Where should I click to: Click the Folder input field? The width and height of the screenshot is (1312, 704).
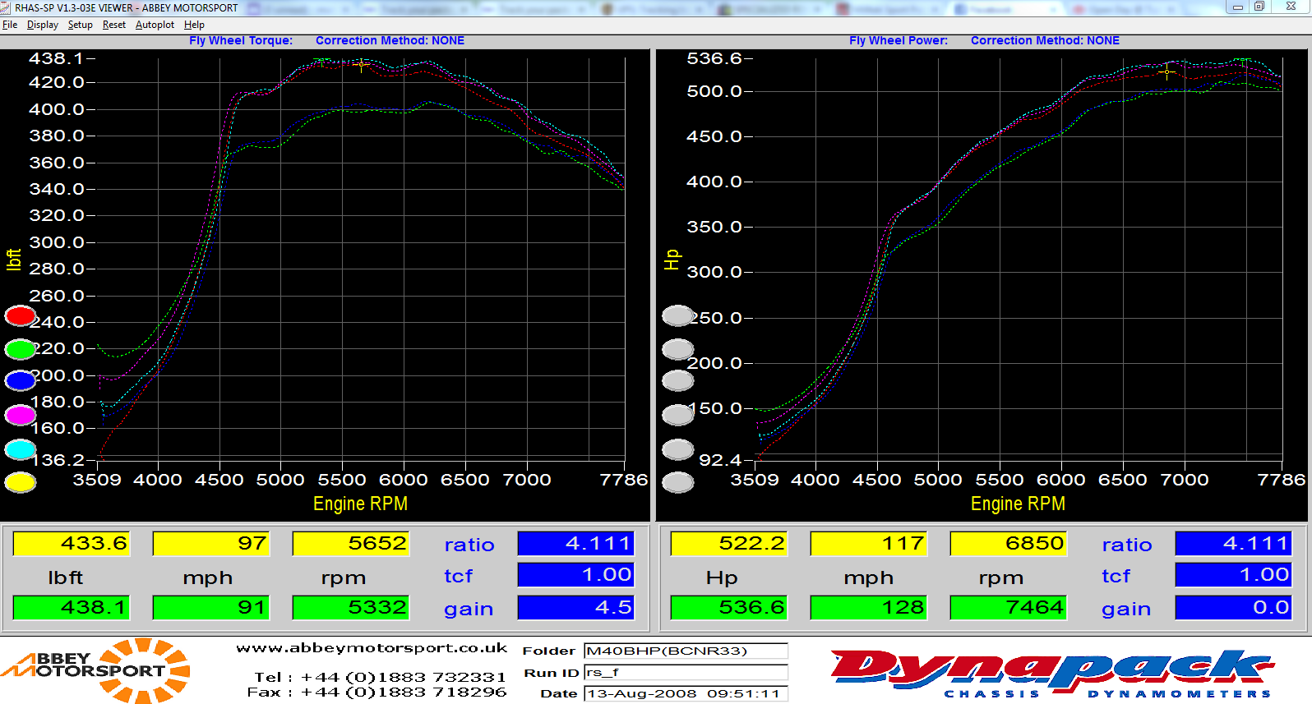pyautogui.click(x=686, y=651)
